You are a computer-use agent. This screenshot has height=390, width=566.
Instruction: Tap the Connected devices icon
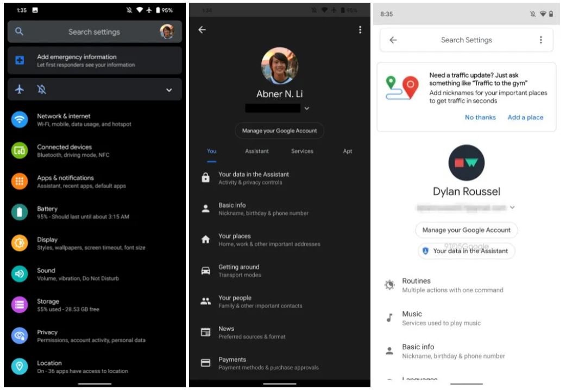20,150
